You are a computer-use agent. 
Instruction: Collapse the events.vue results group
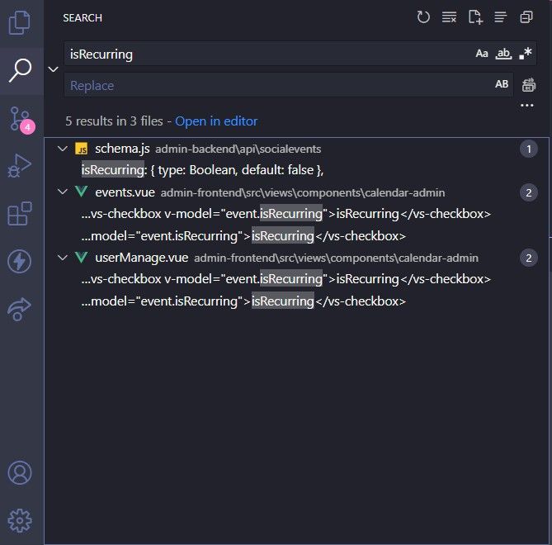[x=63, y=192]
